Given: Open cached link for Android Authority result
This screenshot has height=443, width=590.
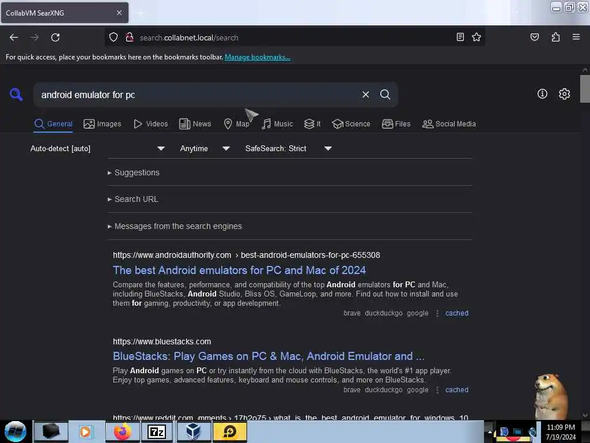Looking at the screenshot, I should [457, 313].
